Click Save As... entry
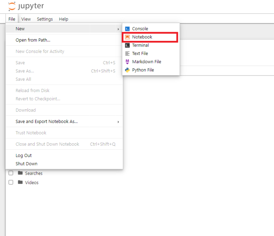Image resolution: width=274 pixels, height=236 pixels. 64,71
